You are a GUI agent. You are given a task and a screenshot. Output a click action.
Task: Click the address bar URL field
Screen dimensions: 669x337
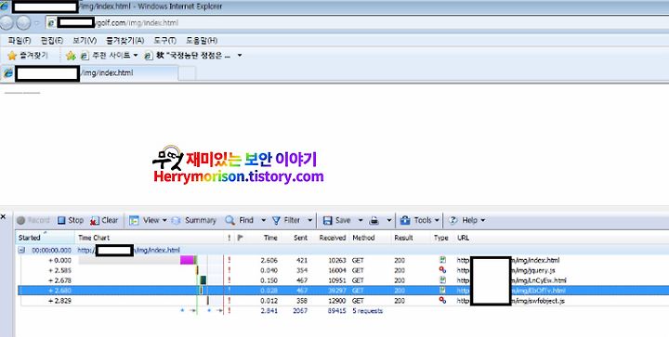357,23
